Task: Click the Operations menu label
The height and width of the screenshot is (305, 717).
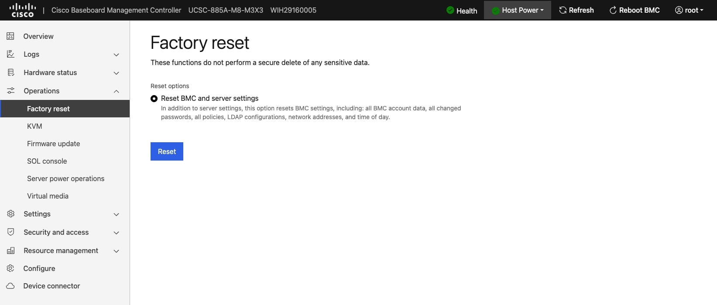Action: (41, 91)
